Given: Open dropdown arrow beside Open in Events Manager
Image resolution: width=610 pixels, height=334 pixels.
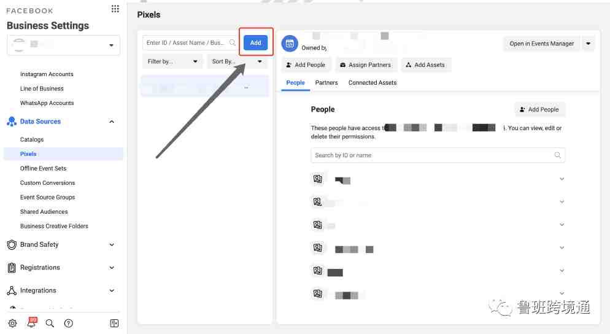Looking at the screenshot, I should 588,44.
